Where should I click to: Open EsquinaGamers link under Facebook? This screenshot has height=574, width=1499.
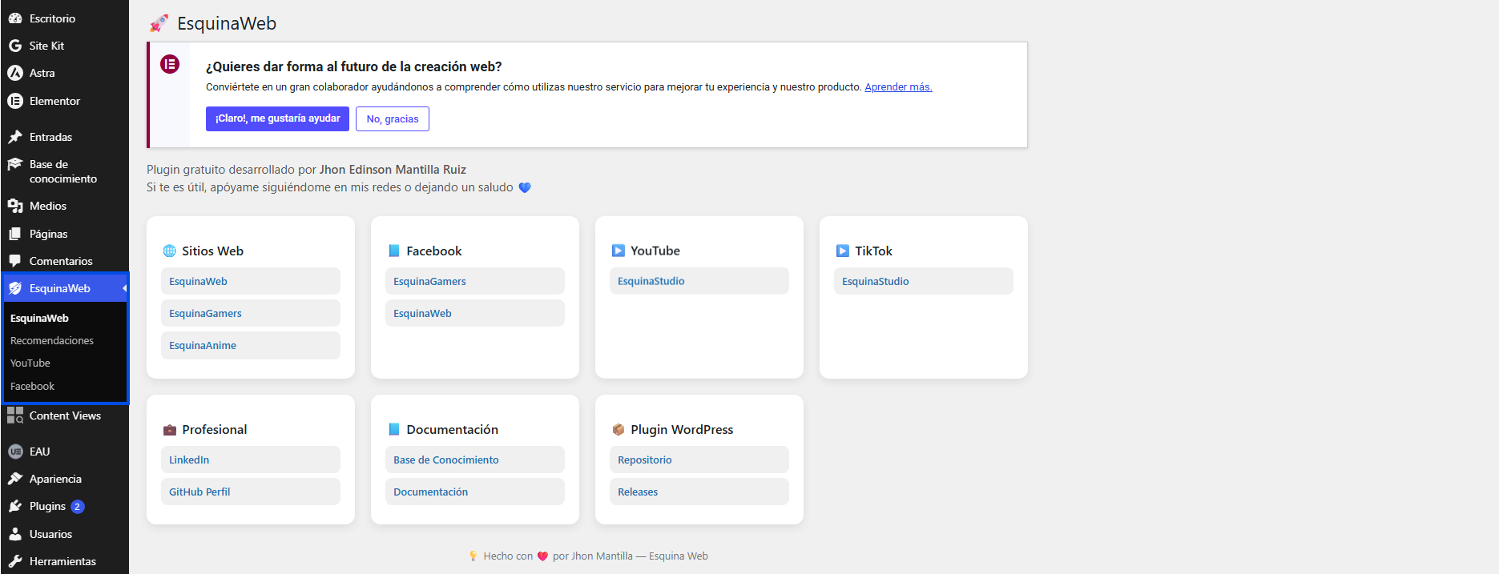click(x=475, y=281)
